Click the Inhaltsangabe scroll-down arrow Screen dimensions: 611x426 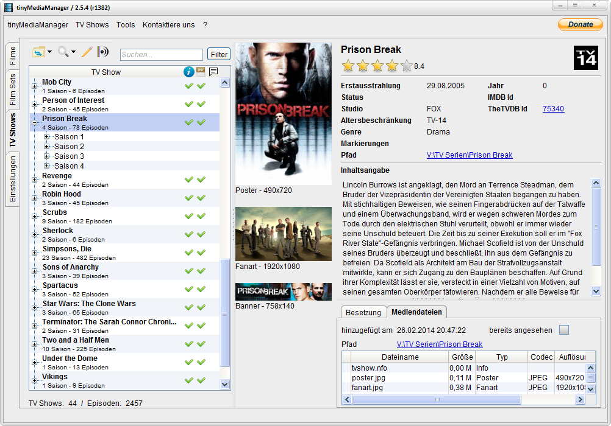coord(596,291)
